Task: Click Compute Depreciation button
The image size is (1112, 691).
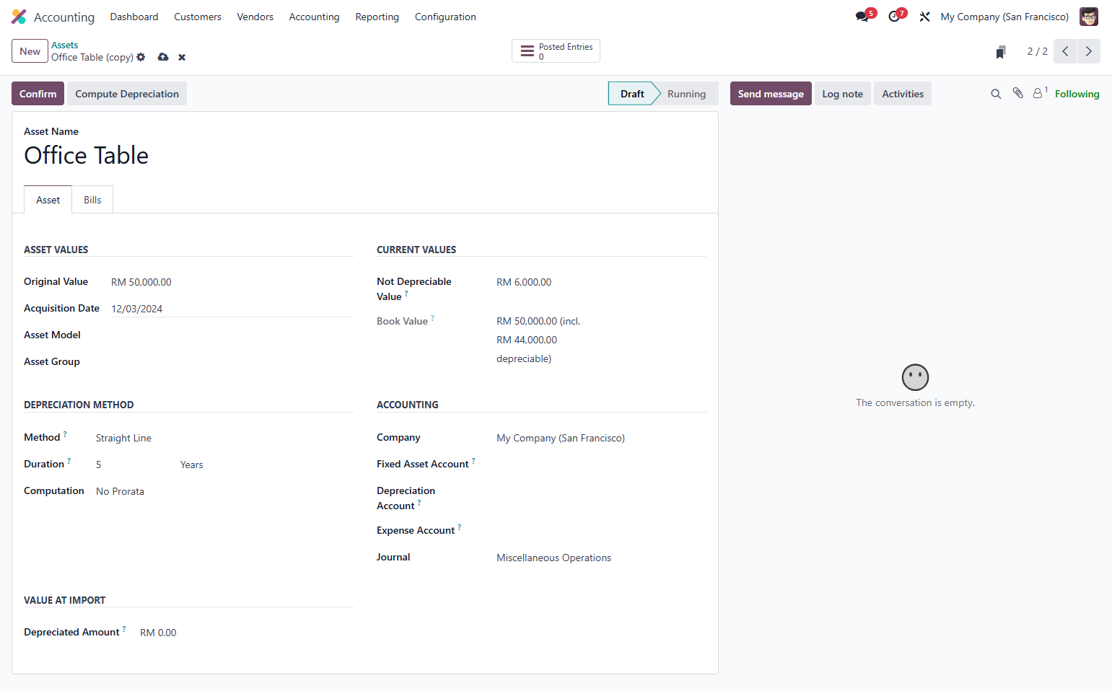Action: pos(127,94)
